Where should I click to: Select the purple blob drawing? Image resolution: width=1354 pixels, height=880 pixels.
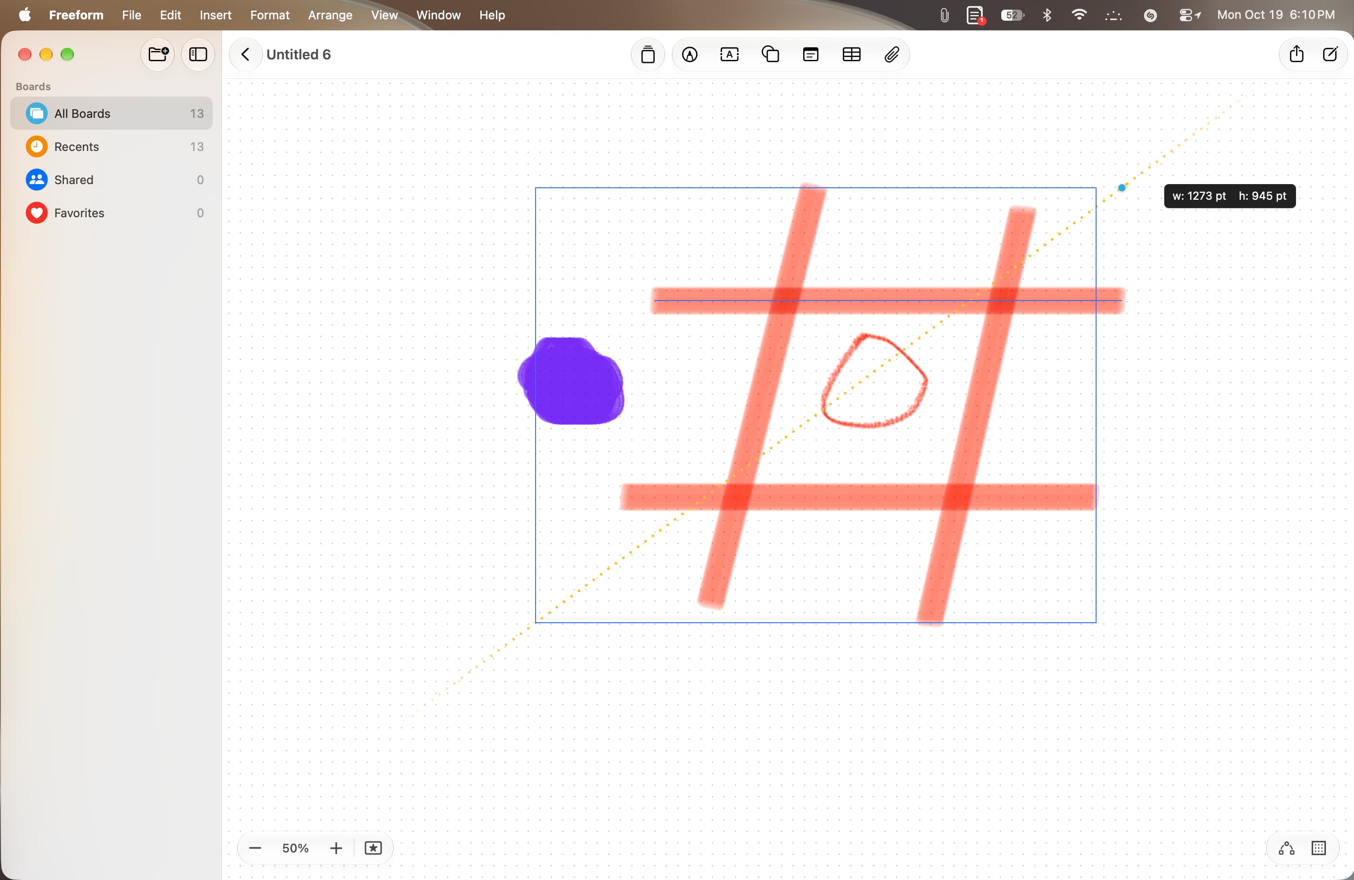571,381
